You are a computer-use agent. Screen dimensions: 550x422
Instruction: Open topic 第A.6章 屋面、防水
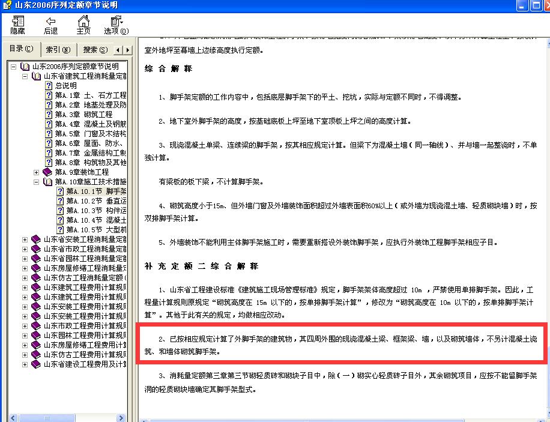click(x=89, y=143)
